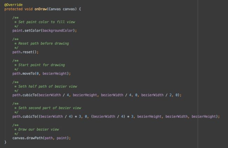The height and width of the screenshot is (148, 228).
Task: Click the @Override annotation
Action: point(13,5)
